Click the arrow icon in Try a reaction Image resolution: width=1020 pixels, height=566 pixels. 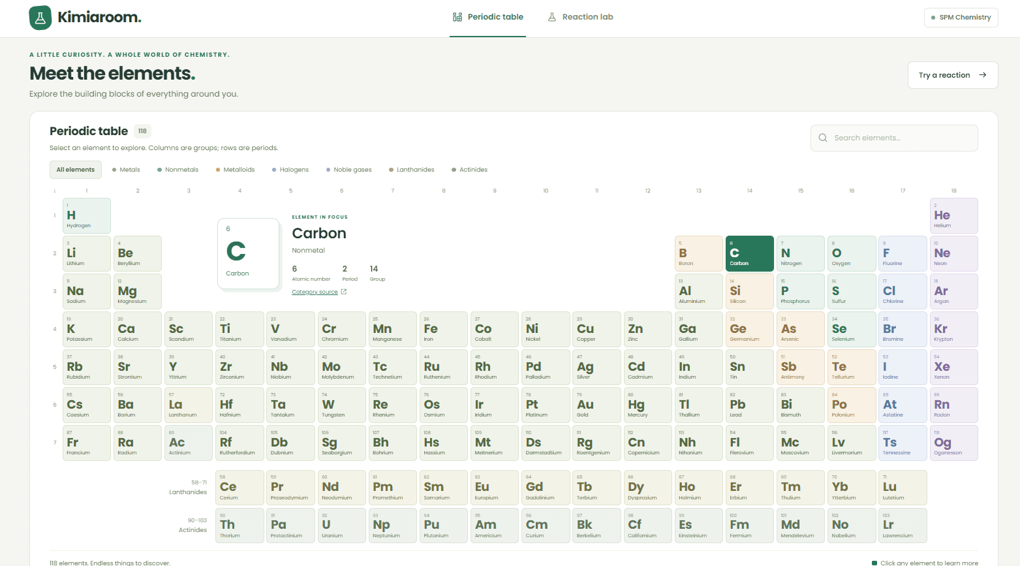(x=983, y=75)
